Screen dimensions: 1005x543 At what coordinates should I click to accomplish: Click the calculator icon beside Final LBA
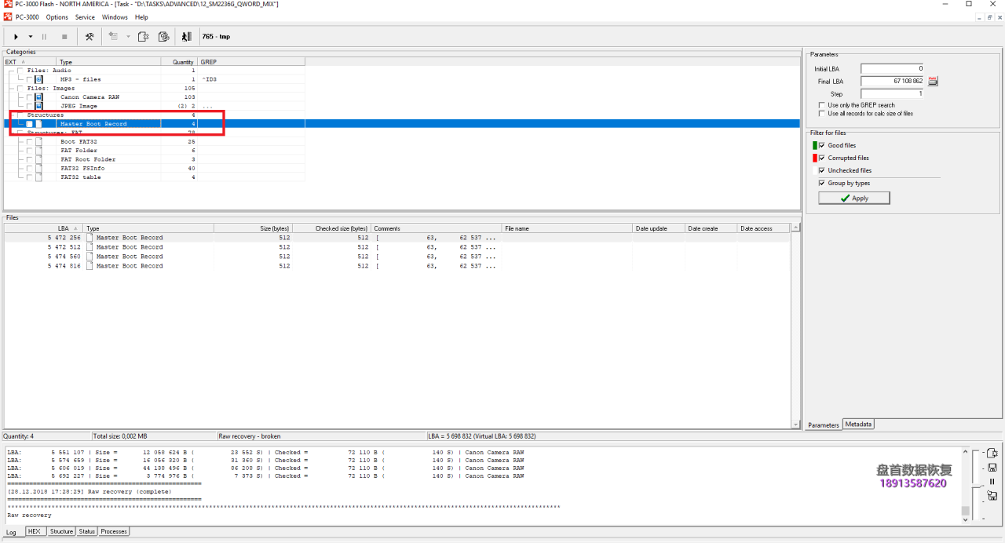tap(934, 81)
